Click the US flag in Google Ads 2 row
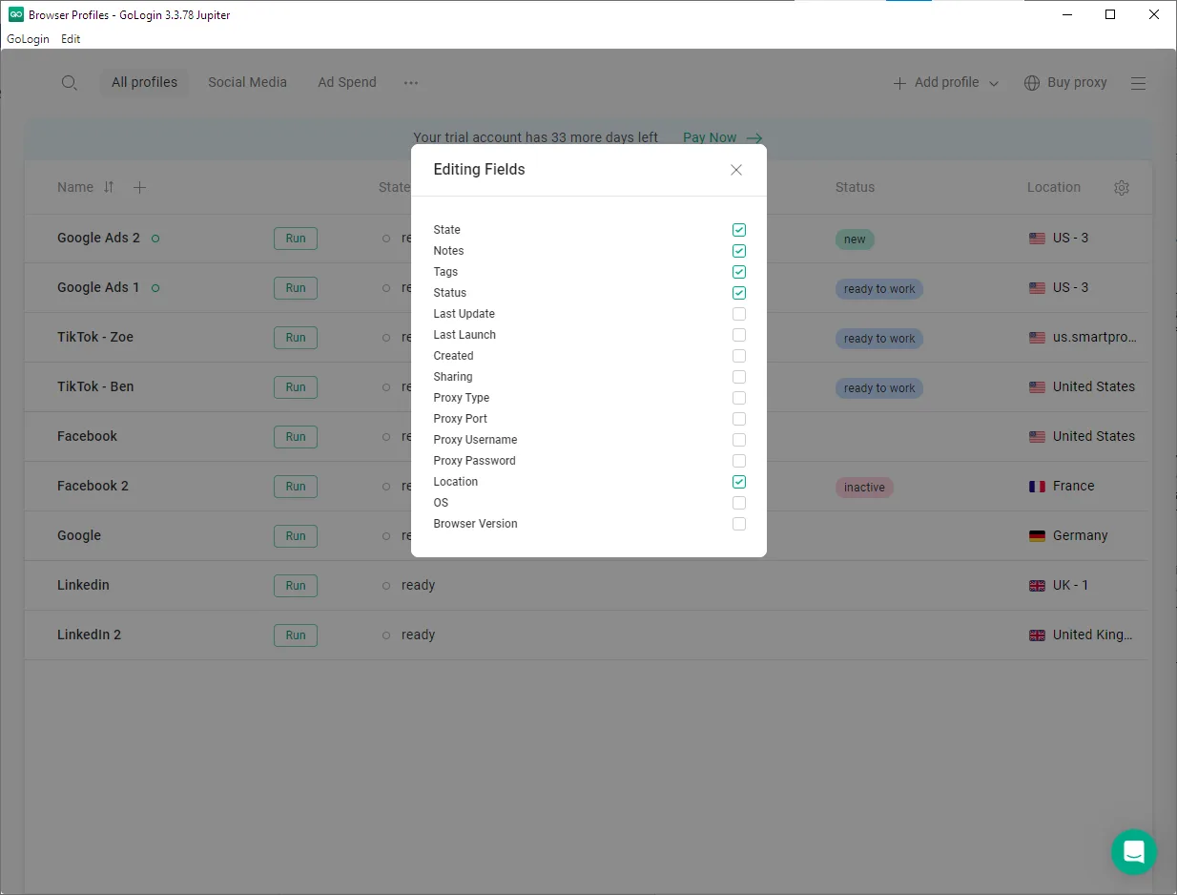This screenshot has width=1177, height=895. [1038, 239]
